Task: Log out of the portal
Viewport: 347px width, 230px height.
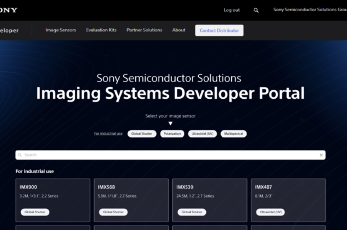Action: point(231,10)
